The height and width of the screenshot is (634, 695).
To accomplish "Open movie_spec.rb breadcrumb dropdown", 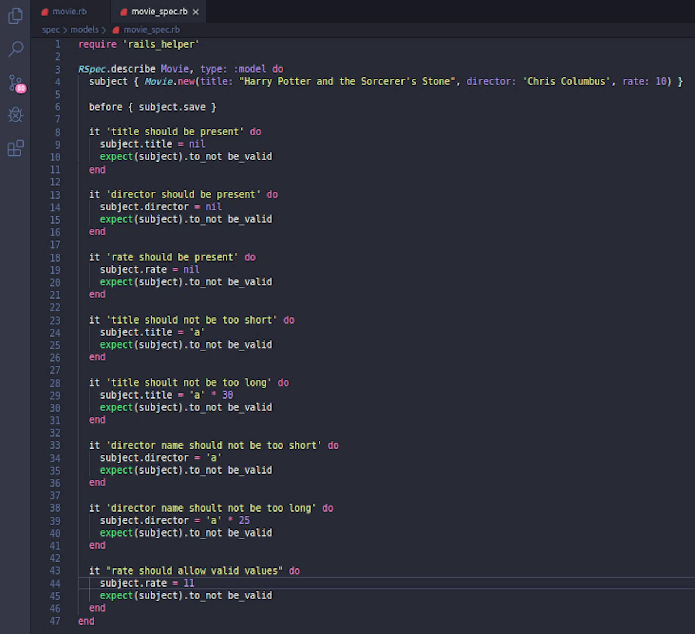I will pos(151,30).
